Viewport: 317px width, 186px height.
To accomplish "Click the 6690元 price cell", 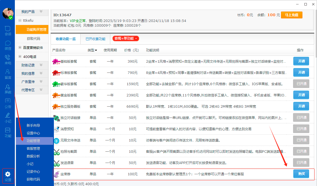I will click(x=133, y=106).
